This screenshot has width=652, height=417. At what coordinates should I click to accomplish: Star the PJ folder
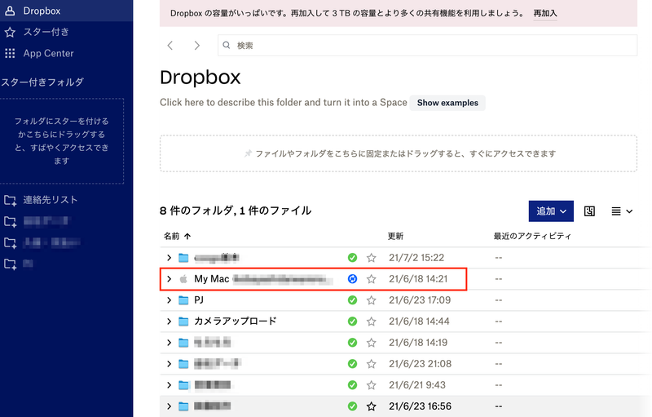[372, 300]
